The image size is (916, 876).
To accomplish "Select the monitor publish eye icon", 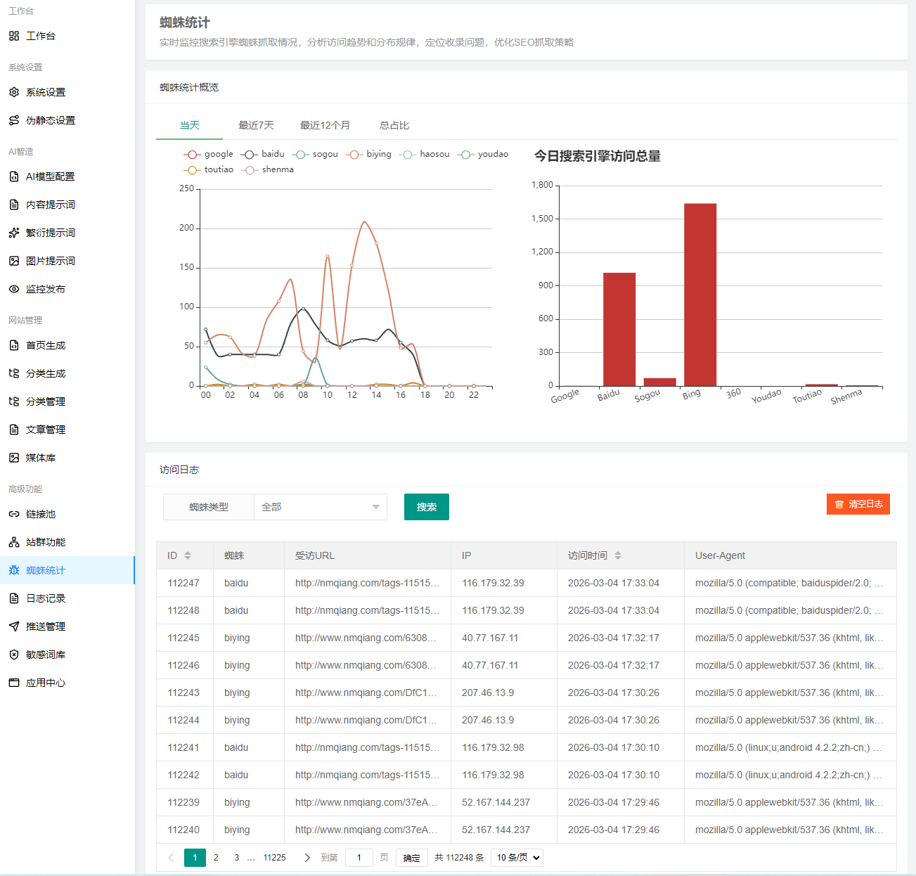I will point(14,289).
